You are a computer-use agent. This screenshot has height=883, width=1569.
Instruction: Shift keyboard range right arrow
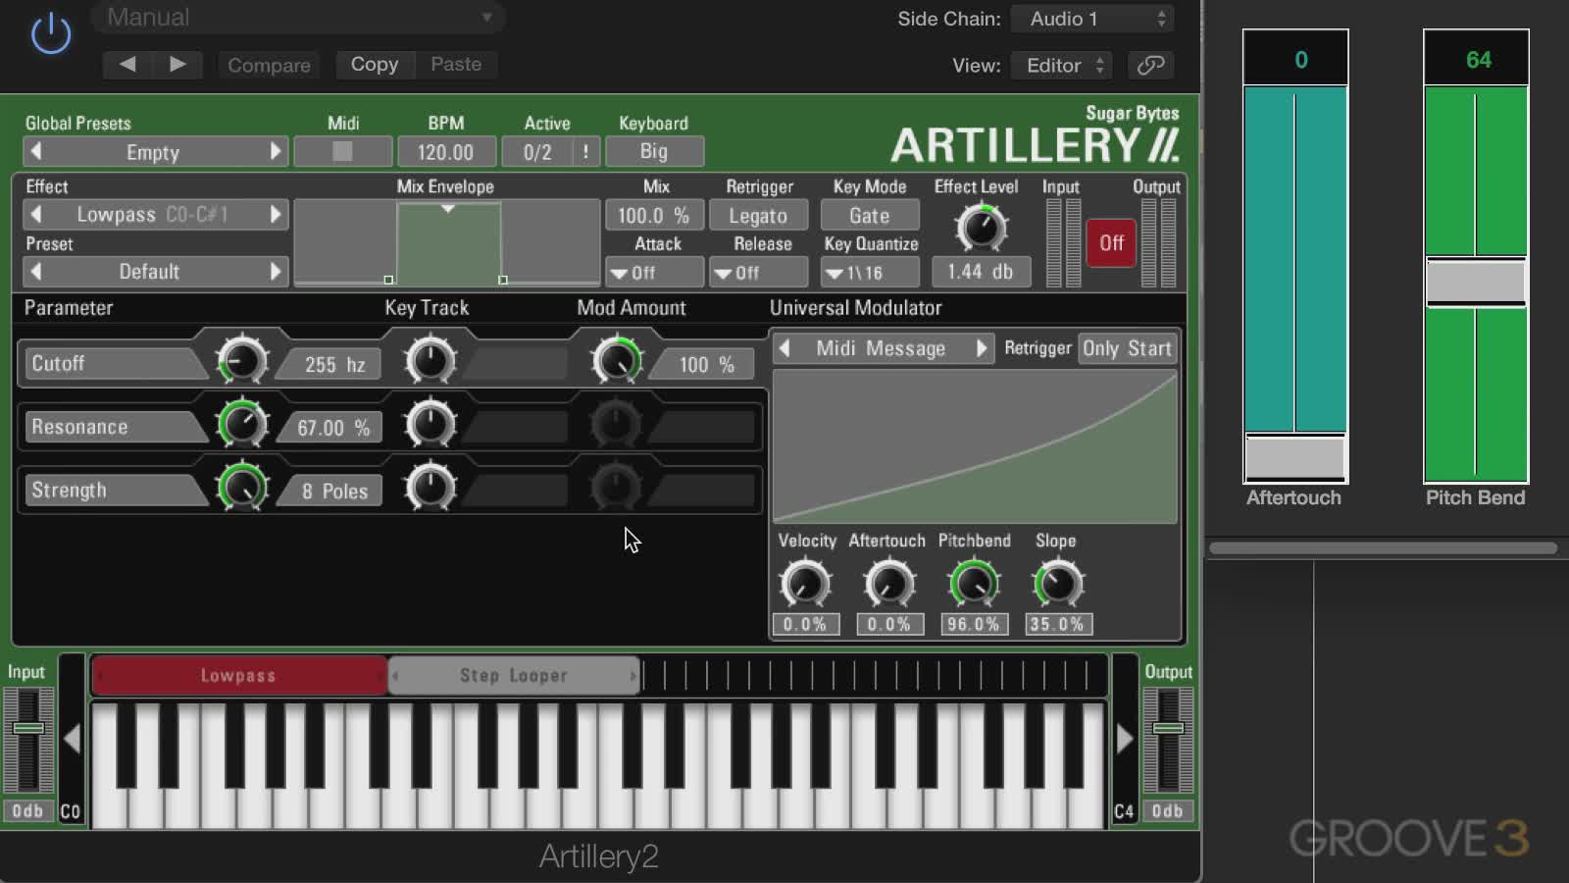click(1124, 739)
